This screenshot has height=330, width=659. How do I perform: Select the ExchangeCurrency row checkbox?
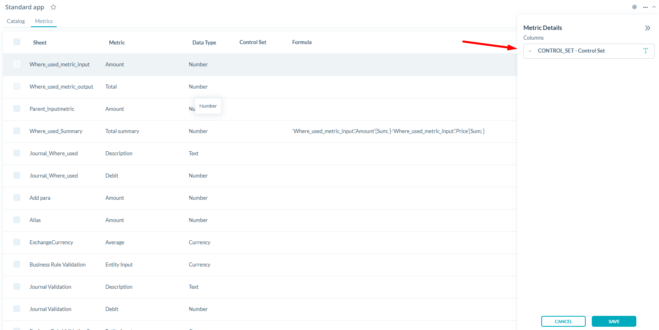[17, 242]
